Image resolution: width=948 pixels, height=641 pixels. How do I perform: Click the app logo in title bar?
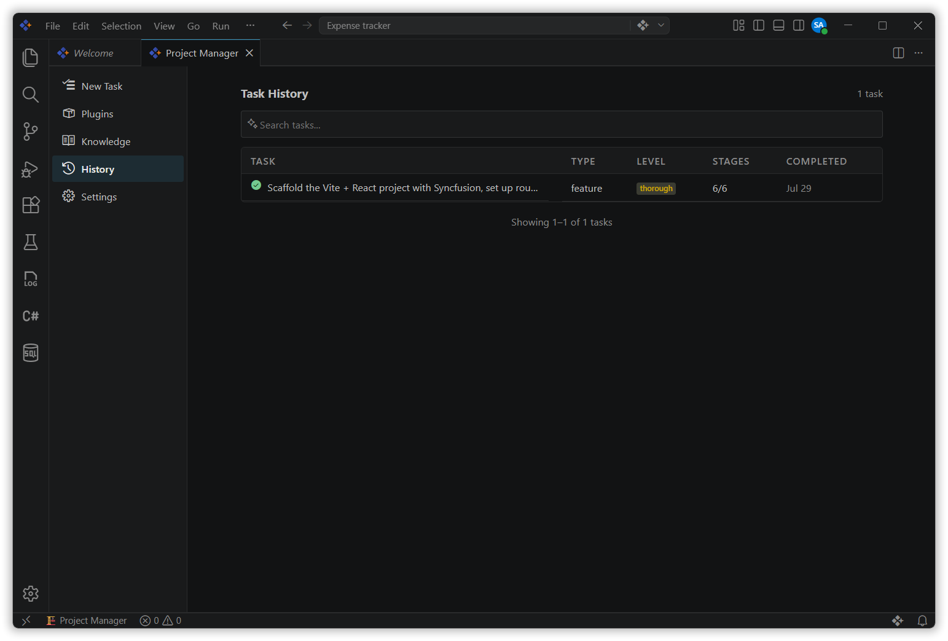click(26, 25)
